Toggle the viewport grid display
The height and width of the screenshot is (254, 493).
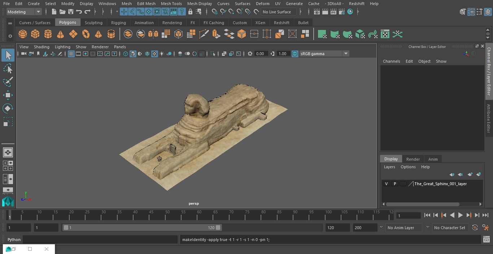(71, 54)
